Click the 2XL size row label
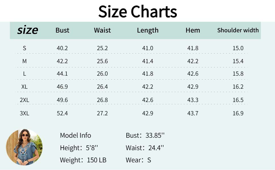The width and height of the screenshot is (275, 170). [x=25, y=100]
